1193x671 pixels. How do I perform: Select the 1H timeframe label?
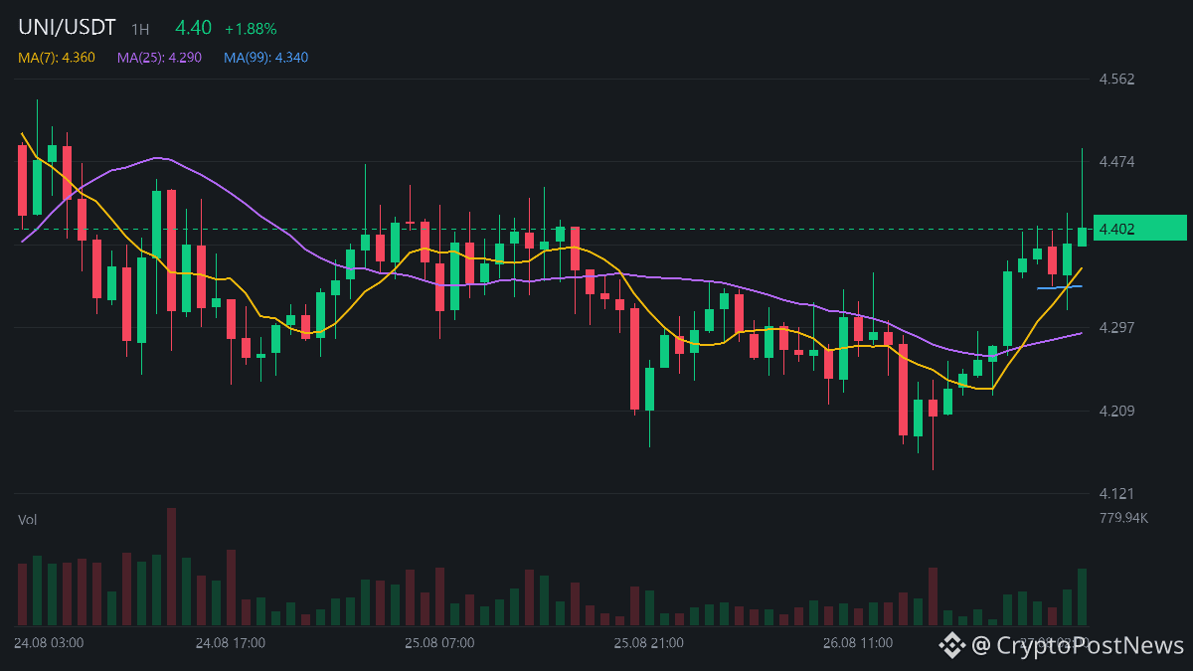(140, 30)
